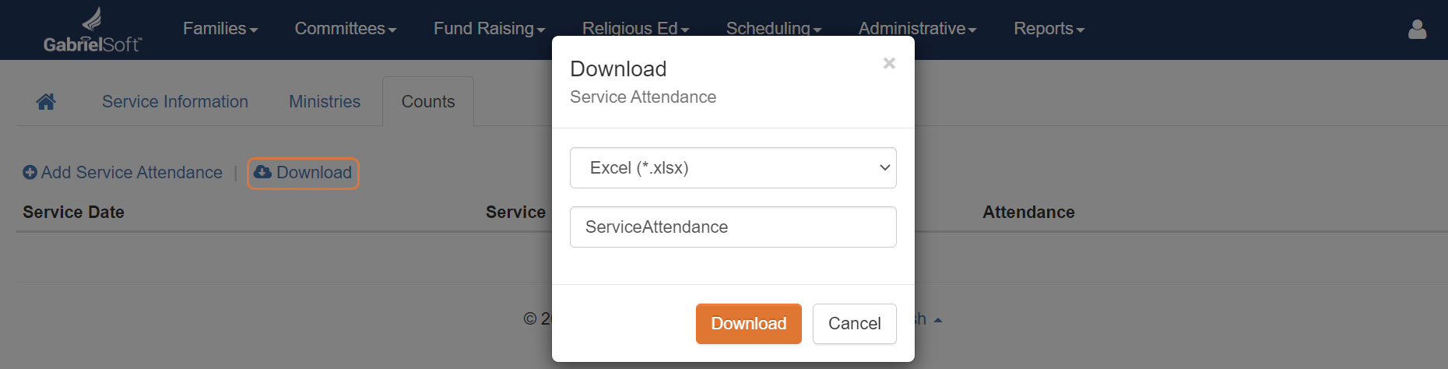
Task: Click the Cancel button
Action: pyautogui.click(x=855, y=323)
